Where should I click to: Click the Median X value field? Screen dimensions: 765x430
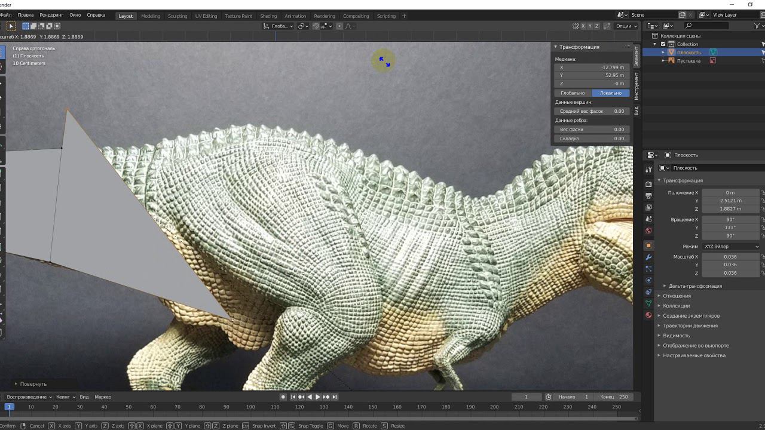592,67
